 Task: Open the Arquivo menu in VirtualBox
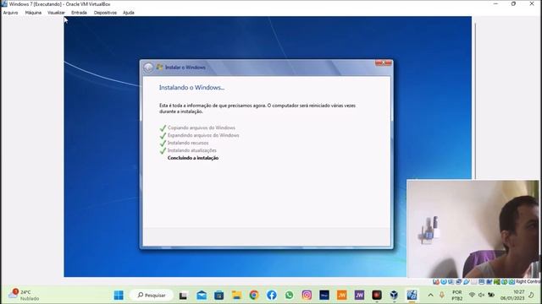click(x=10, y=13)
